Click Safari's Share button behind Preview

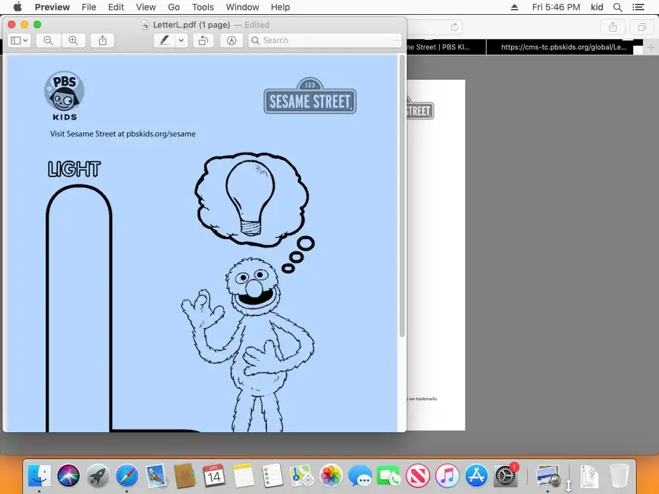tap(613, 27)
